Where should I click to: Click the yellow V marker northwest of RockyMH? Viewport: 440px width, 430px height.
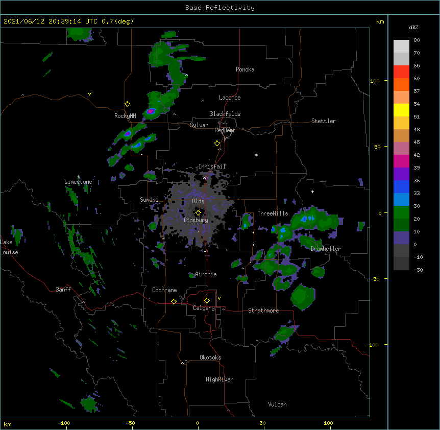point(89,94)
